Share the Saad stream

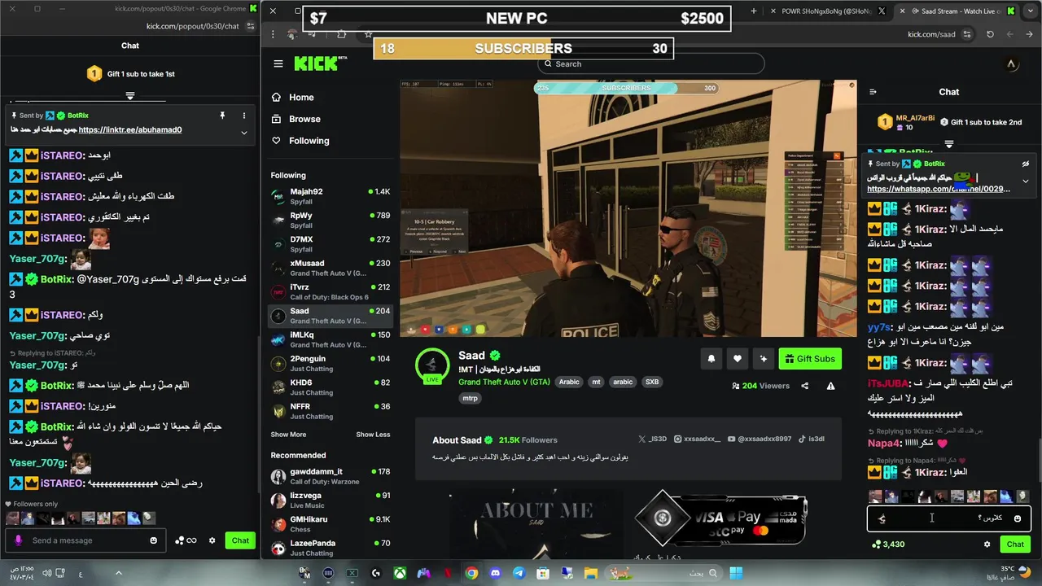805,386
